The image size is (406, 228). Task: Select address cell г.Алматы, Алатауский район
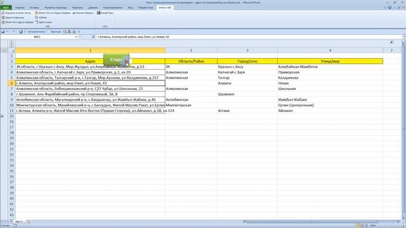point(90,83)
